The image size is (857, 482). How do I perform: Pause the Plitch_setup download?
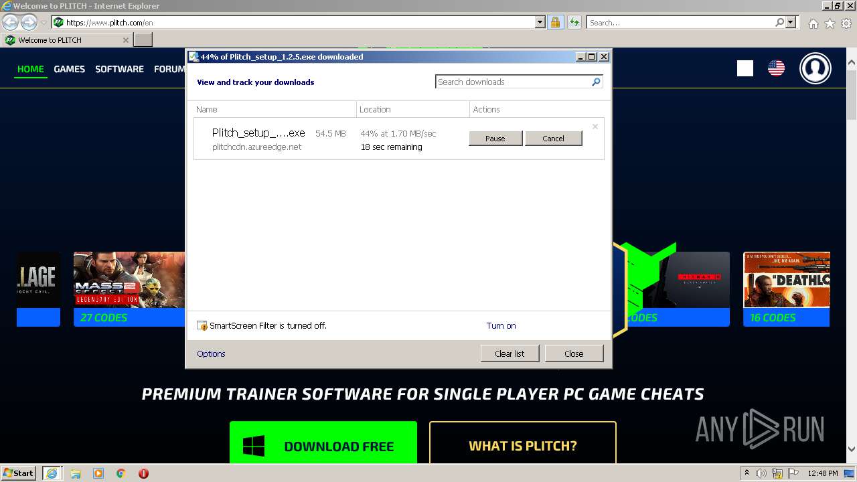495,139
